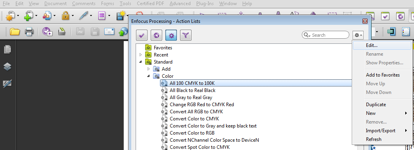Switch to QuickRuns Y-shaped button

tap(186, 35)
